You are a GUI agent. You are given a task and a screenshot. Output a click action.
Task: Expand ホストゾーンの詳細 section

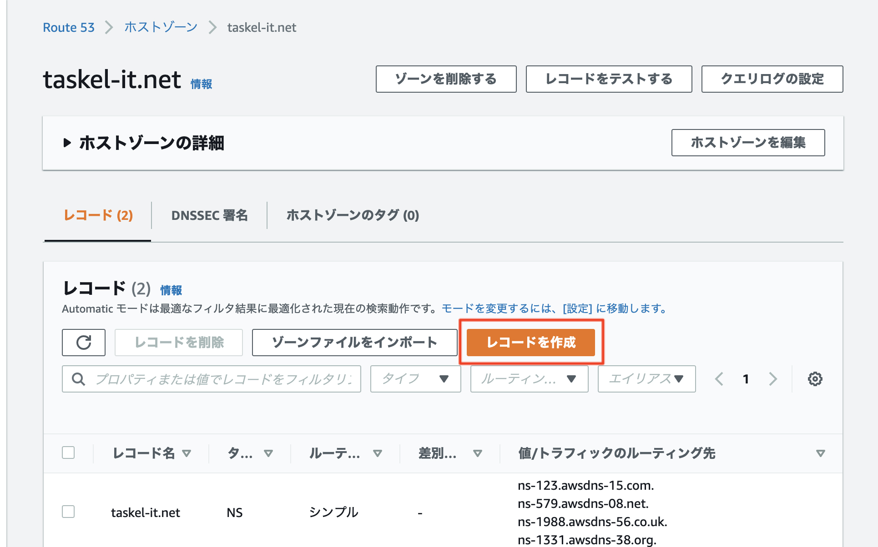67,143
